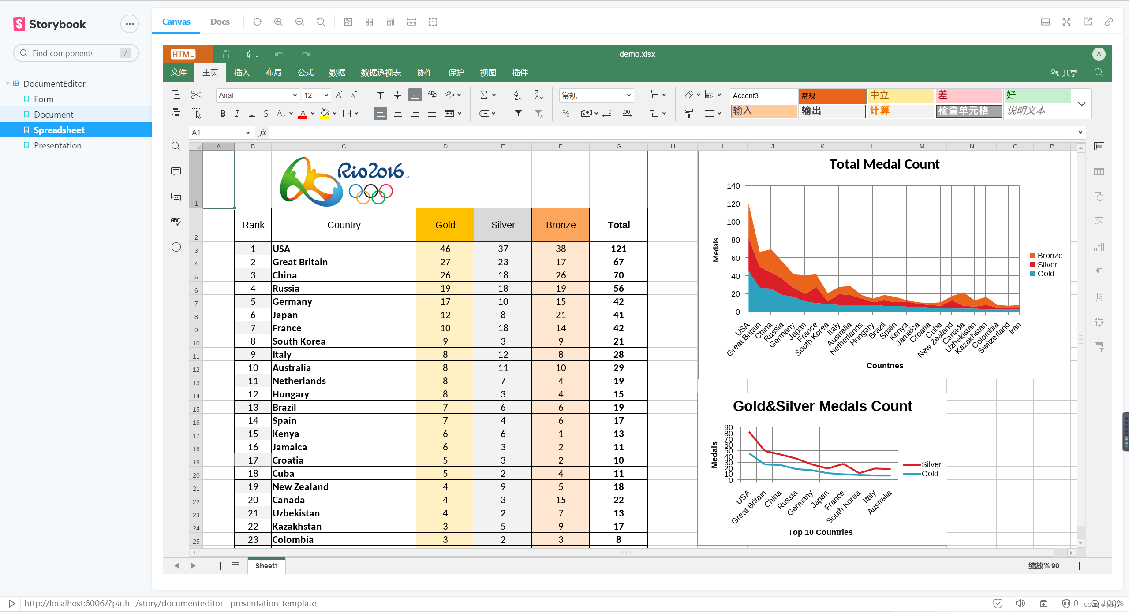Image resolution: width=1129 pixels, height=612 pixels.
Task: Open the comments icon in left sidebar
Action: (176, 171)
